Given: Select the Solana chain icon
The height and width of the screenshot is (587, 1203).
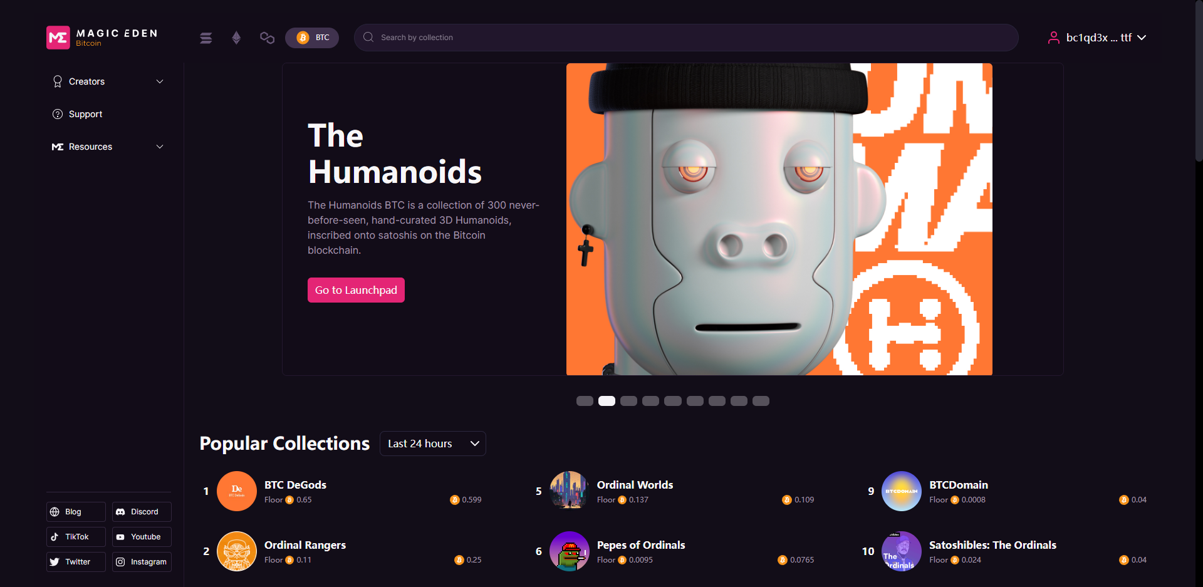Looking at the screenshot, I should click(206, 38).
